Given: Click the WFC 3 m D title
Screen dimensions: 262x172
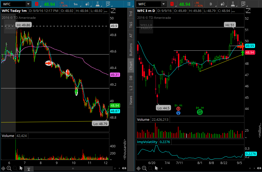Looking at the screenshot, I should 146,11.
